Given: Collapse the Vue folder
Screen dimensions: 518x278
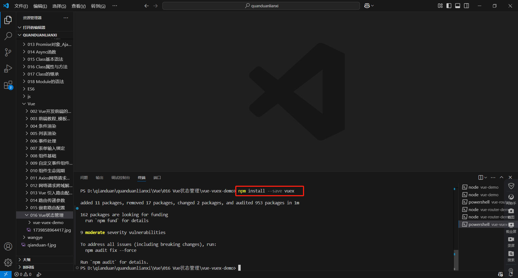Looking at the screenshot, I should (x=45, y=104).
